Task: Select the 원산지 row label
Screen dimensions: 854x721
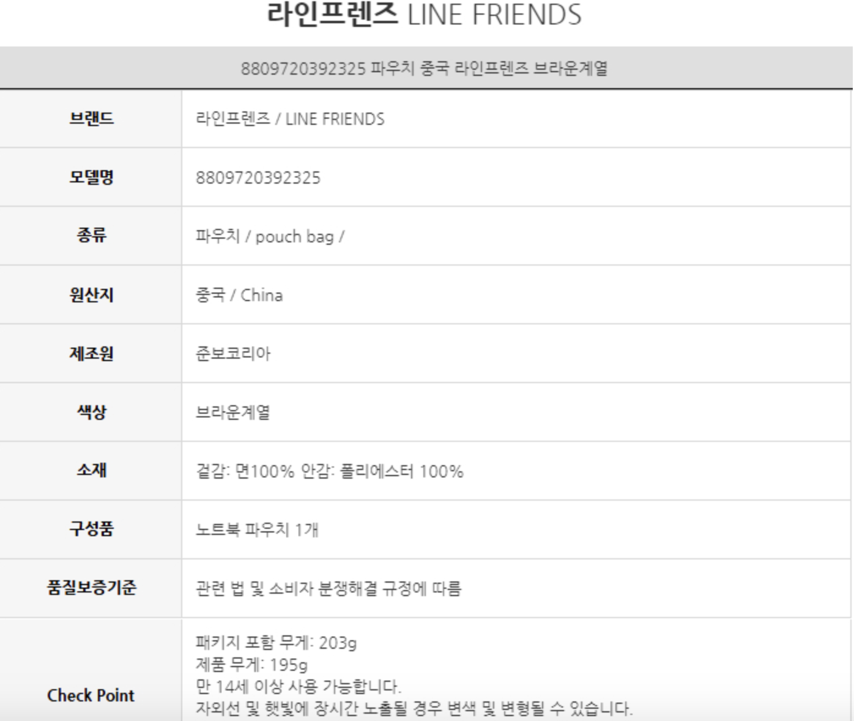Action: (91, 294)
